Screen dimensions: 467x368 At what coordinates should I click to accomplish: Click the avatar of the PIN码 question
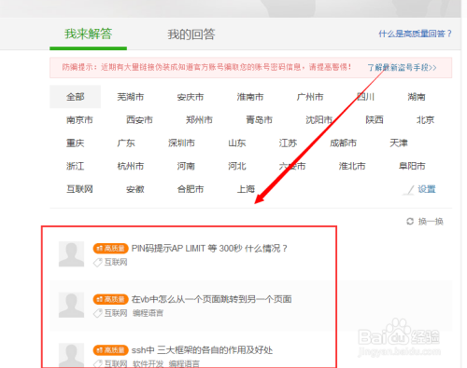point(71,254)
